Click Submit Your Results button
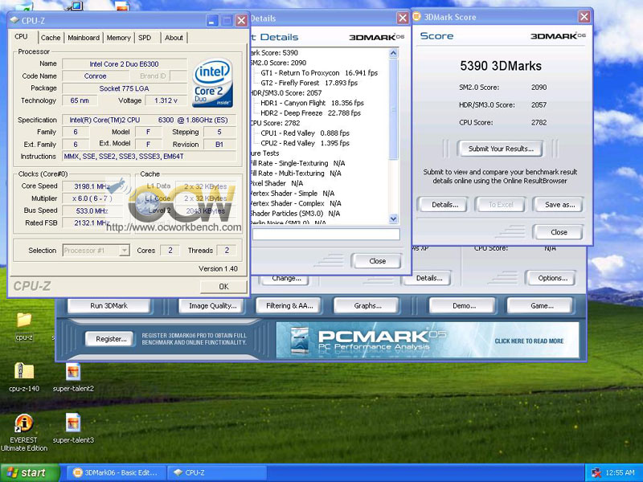This screenshot has width=643, height=482. 501,149
